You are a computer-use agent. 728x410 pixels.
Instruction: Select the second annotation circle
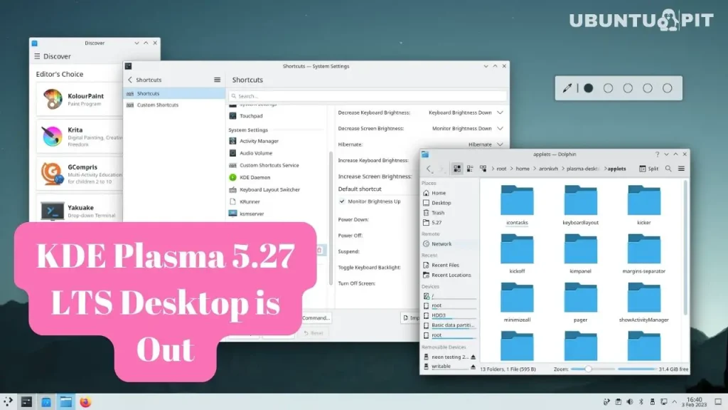[x=608, y=88]
